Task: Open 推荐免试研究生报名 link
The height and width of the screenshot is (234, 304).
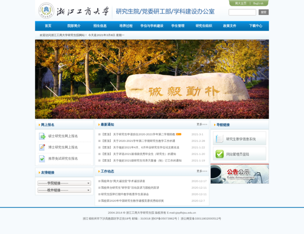Action: pos(63,159)
